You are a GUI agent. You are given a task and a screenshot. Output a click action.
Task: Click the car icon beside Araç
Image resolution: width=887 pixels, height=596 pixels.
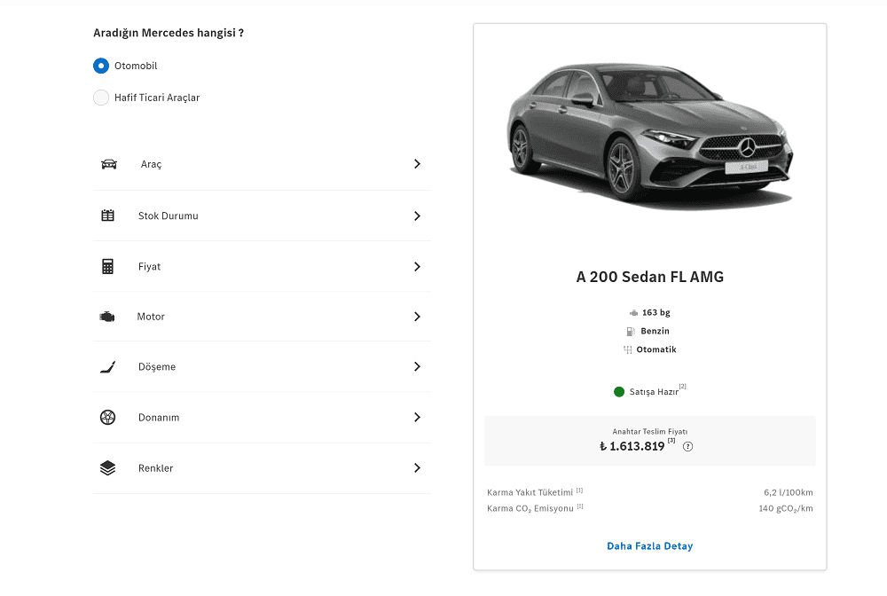108,164
